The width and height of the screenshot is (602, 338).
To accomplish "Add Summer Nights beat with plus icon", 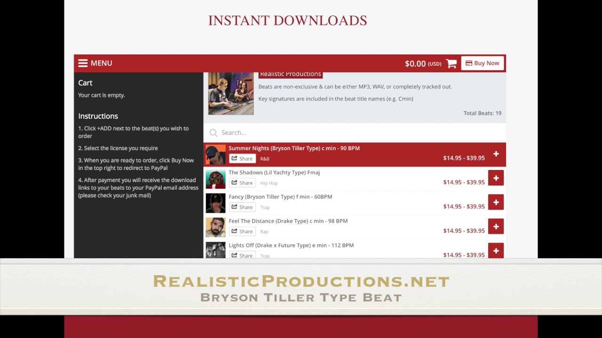I will click(x=496, y=154).
